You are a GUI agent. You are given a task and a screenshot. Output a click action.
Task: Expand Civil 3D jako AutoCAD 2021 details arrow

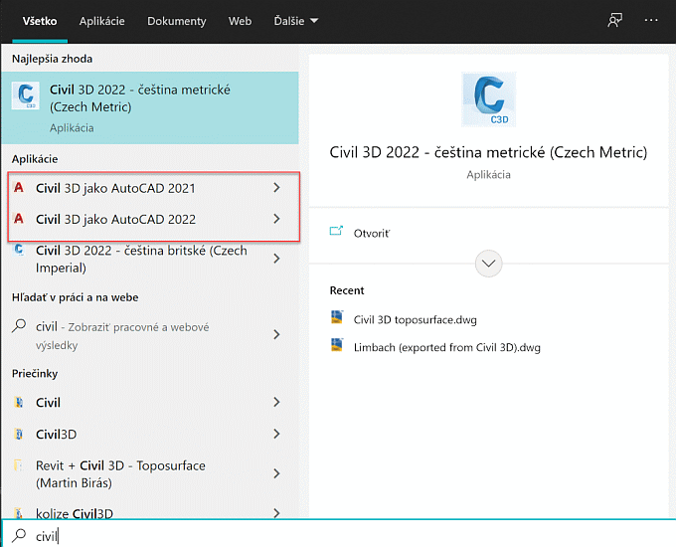276,187
